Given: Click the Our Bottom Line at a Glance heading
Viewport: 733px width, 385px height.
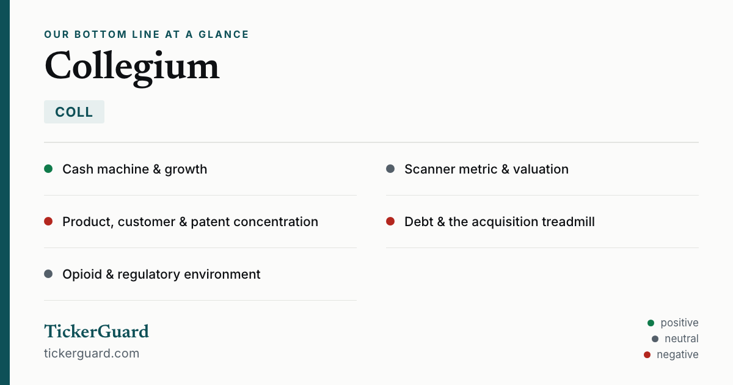Looking at the screenshot, I should (147, 34).
